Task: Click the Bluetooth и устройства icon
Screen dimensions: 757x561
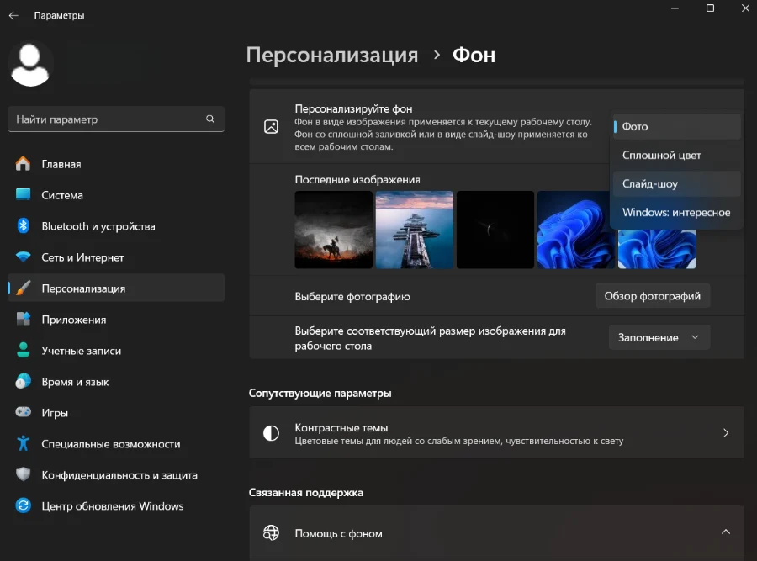Action: tap(24, 226)
